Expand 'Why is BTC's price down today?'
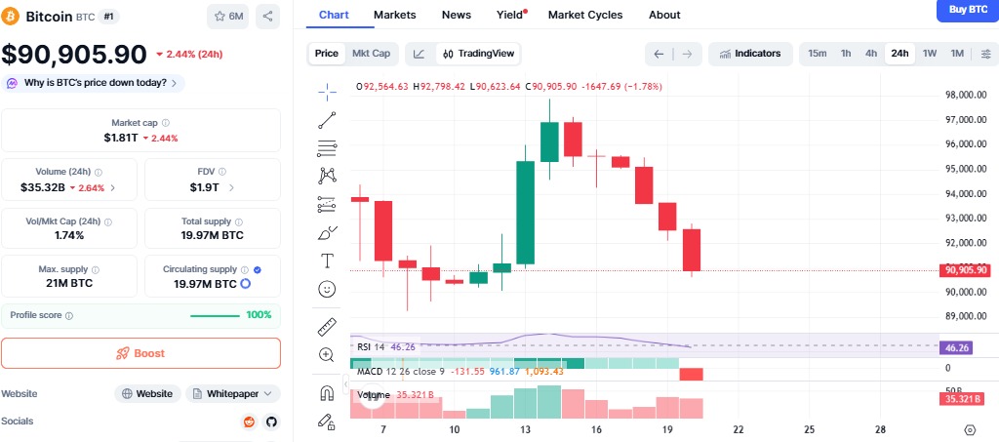 pyautogui.click(x=94, y=83)
